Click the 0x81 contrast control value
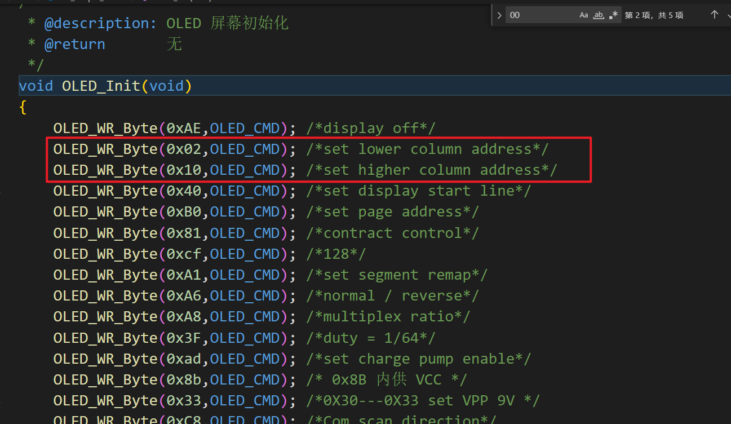This screenshot has height=424, width=731. point(184,233)
